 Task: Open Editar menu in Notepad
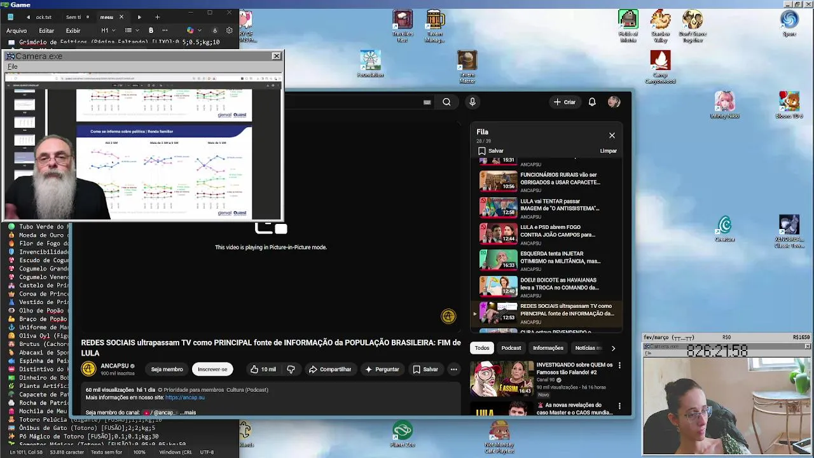tap(46, 31)
